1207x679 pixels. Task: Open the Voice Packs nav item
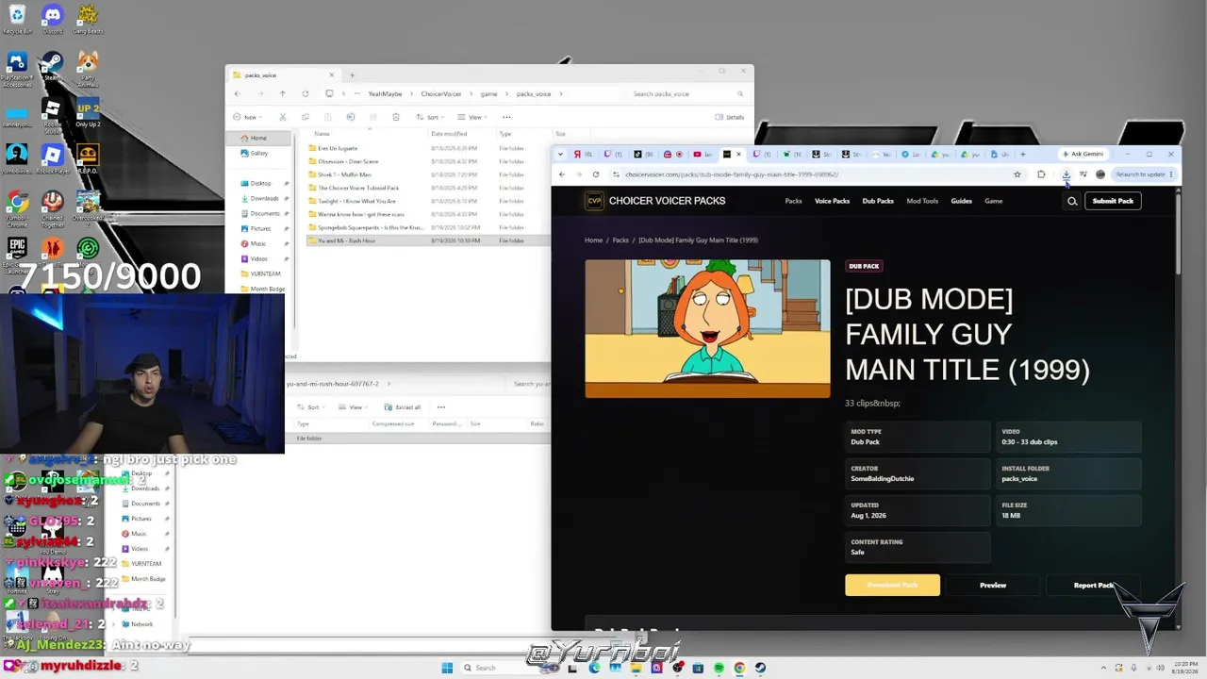[832, 201]
